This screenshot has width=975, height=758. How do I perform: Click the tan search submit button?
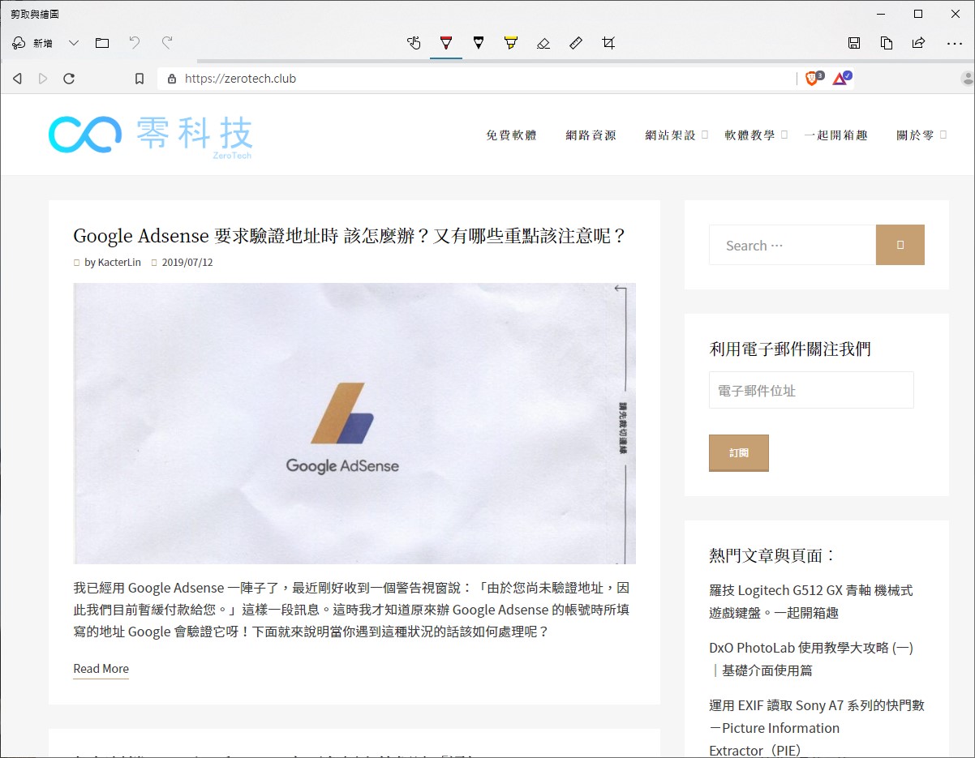point(900,245)
